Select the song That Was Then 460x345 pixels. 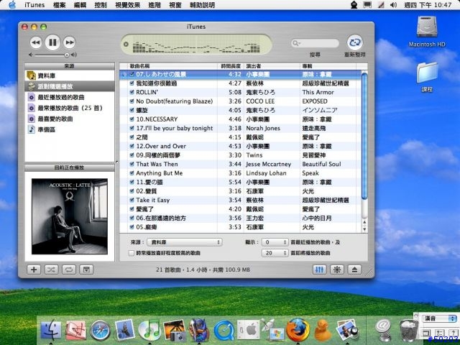pyautogui.click(x=157, y=164)
